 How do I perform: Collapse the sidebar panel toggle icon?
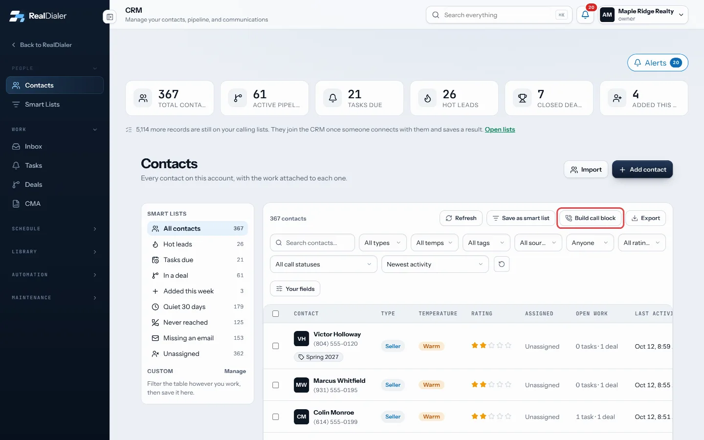click(x=110, y=17)
